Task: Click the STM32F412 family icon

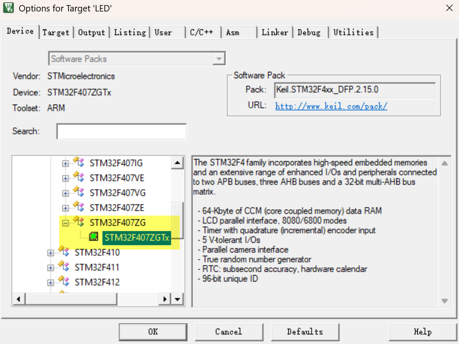Action: point(64,281)
